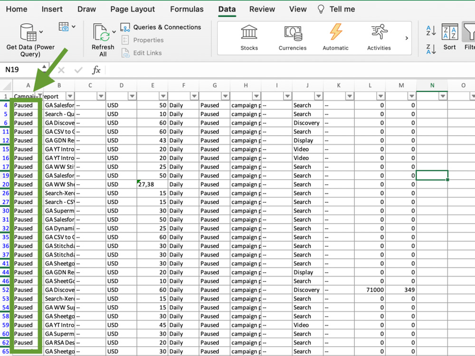Select 'USD' cell in row 4
Viewport: 475px width, 356px height.
121,105
